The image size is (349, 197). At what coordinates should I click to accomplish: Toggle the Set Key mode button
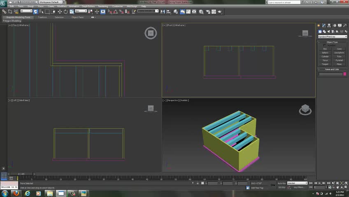tap(282, 187)
